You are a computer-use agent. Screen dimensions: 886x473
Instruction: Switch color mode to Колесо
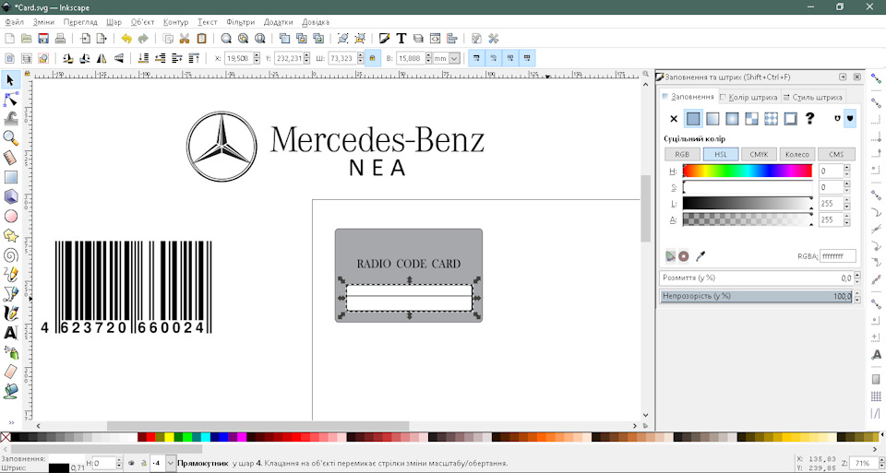coord(797,154)
